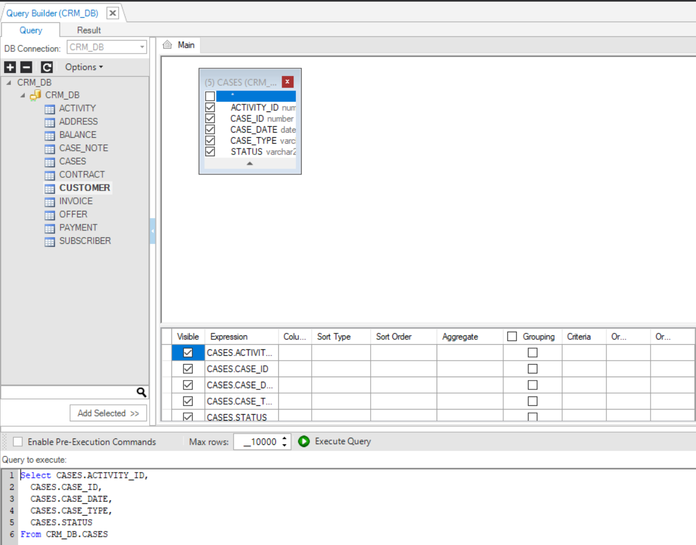Check the select-all asterisk checkbox
The image size is (696, 545).
(x=210, y=96)
